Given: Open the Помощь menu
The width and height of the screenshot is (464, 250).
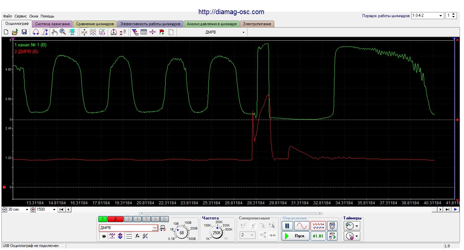Looking at the screenshot, I should click(x=47, y=16).
